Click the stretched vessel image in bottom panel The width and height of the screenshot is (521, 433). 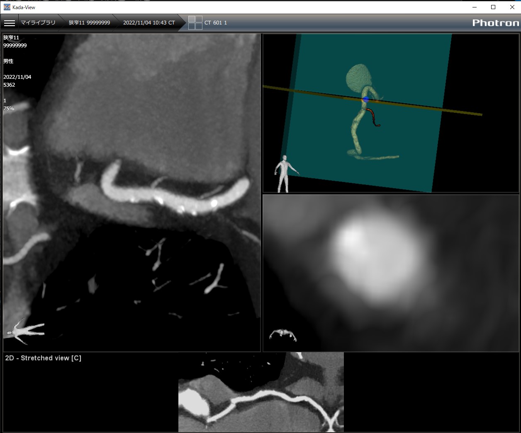(x=261, y=402)
